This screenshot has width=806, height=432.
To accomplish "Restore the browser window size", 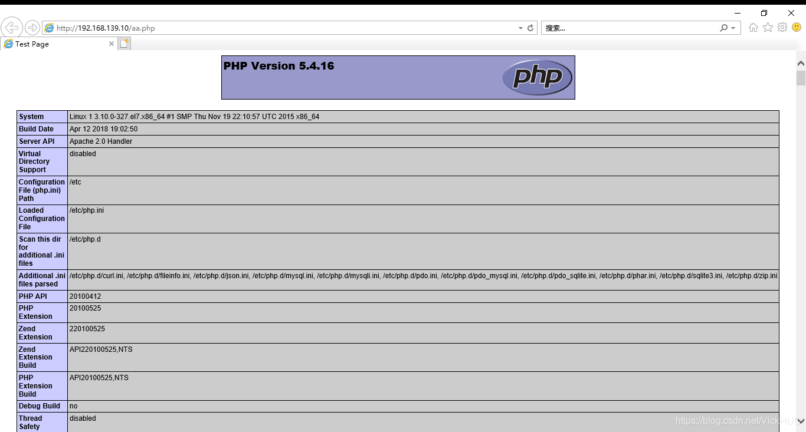I will pos(764,13).
